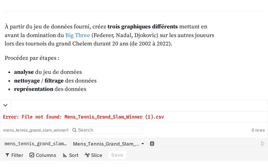Screen dimensions: 268x167
Task: Click the file not found error message
Action: click(83, 117)
